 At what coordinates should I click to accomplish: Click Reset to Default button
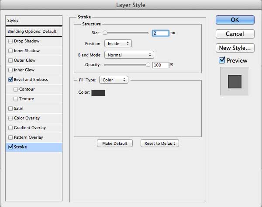[x=160, y=144]
